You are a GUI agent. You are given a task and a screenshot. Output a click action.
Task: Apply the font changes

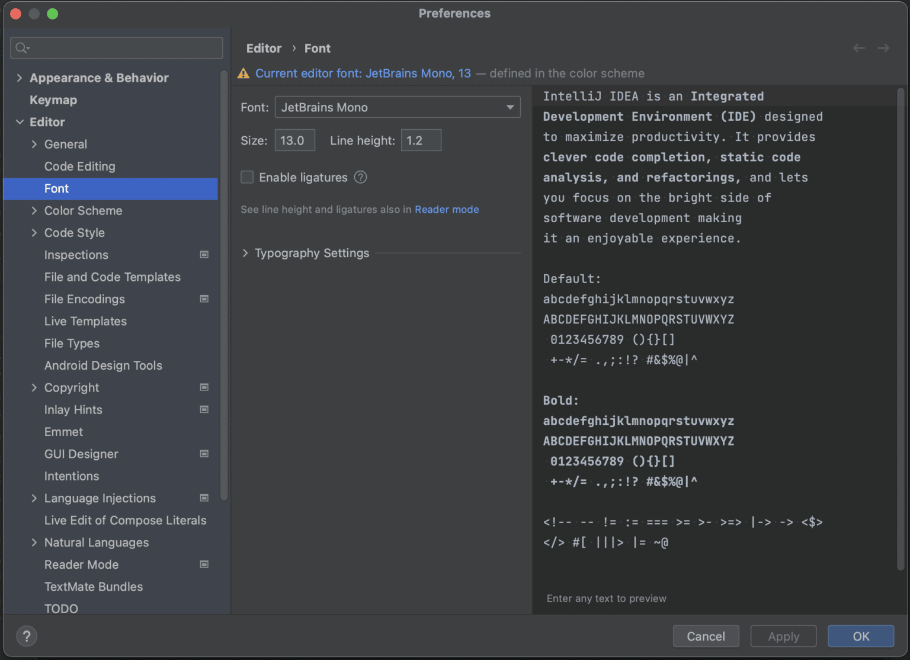pyautogui.click(x=783, y=636)
